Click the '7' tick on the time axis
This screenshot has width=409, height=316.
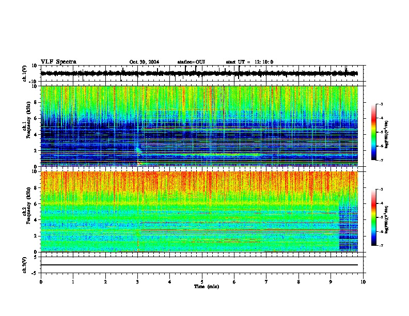tap(266, 282)
